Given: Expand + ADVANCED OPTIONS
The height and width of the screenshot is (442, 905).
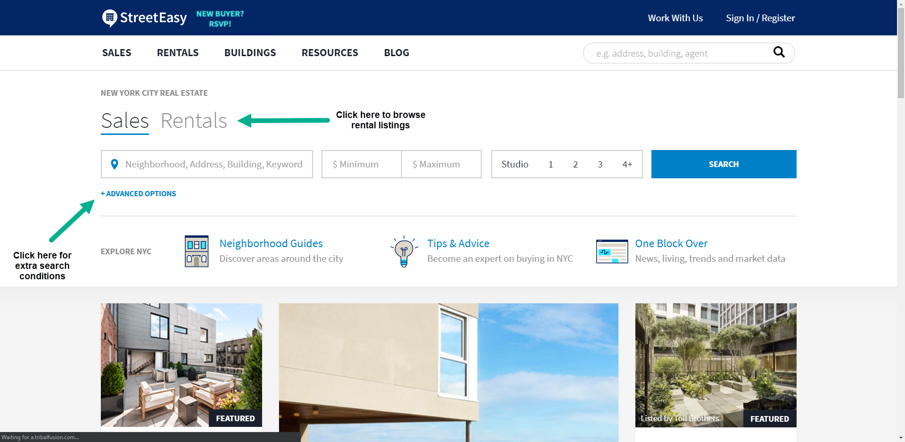Looking at the screenshot, I should [138, 193].
